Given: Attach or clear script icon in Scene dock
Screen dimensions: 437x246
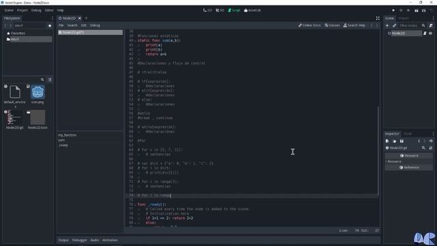Looking at the screenshot, I should (431, 25).
